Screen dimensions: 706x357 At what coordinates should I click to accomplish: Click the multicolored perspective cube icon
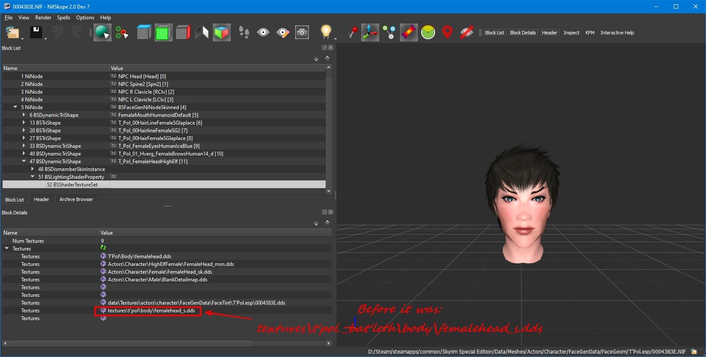coord(222,32)
